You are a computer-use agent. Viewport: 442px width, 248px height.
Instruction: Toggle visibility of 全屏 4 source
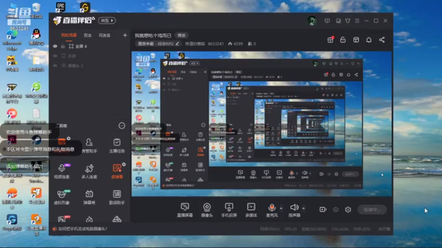tap(55, 46)
